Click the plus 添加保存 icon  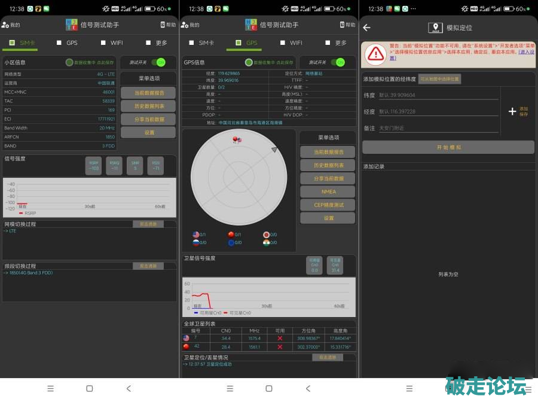coord(512,111)
